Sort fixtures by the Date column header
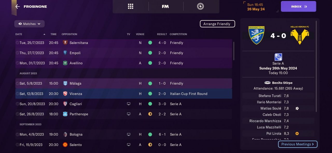This screenshot has height=153, width=332. click(19, 34)
